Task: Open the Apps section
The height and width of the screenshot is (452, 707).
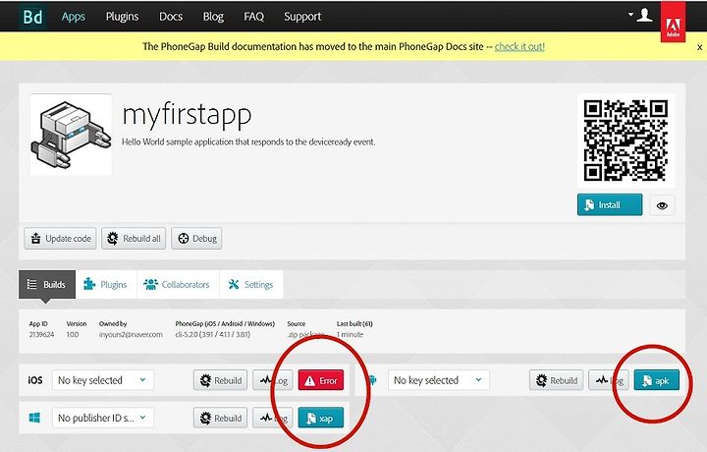Action: (x=73, y=17)
